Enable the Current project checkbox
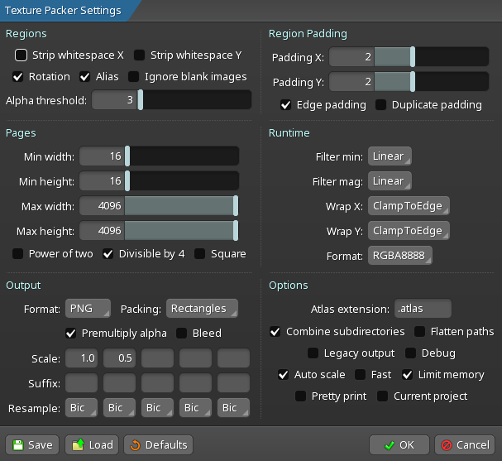This screenshot has width=502, height=461. (383, 396)
